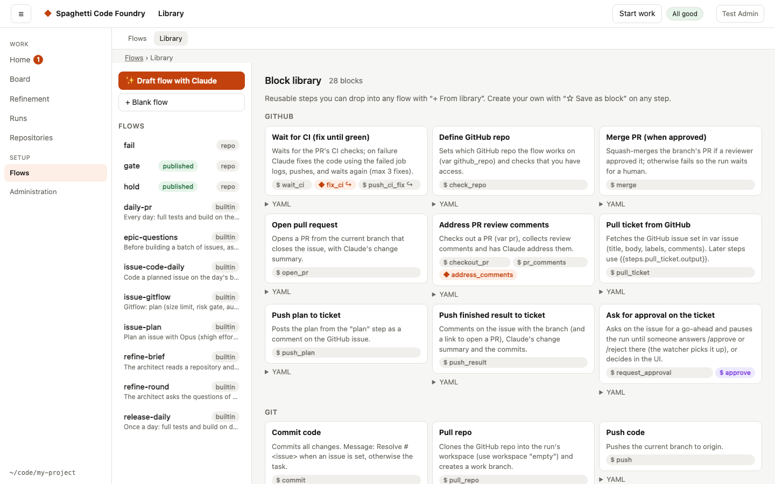Viewport: 775px width, 484px height.
Task: Toggle the hamburger sidebar menu
Action: pyautogui.click(x=21, y=14)
